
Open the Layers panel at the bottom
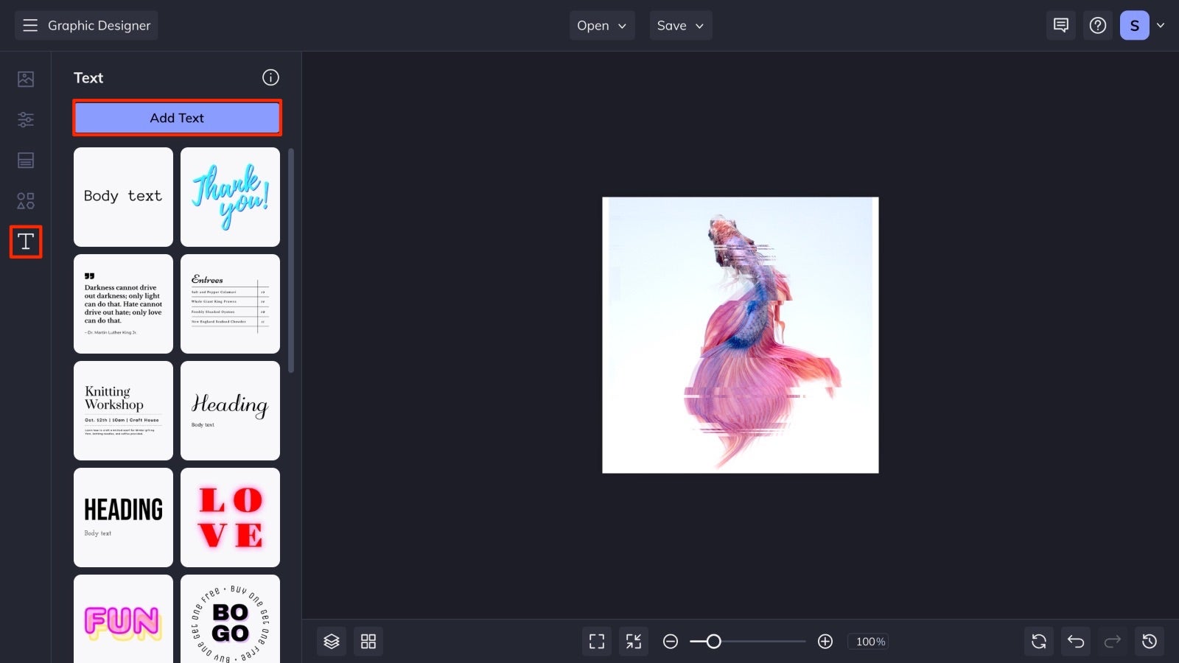pyautogui.click(x=331, y=641)
